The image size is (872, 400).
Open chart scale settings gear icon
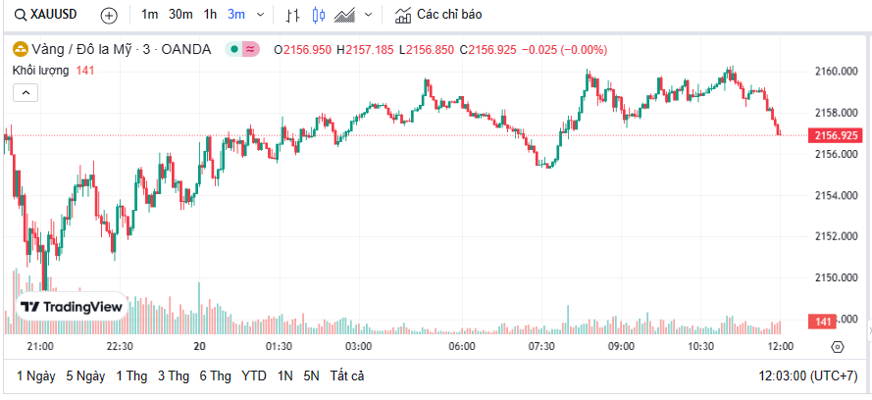pos(837,346)
